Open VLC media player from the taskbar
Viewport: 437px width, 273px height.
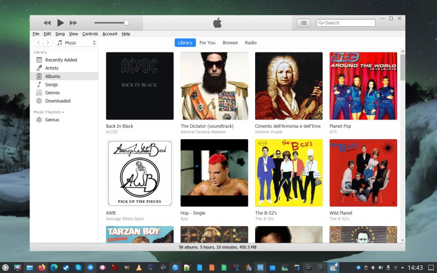pyautogui.click(x=139, y=268)
